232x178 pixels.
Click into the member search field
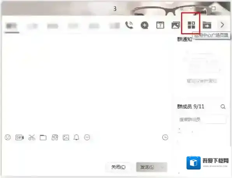coord(202,119)
